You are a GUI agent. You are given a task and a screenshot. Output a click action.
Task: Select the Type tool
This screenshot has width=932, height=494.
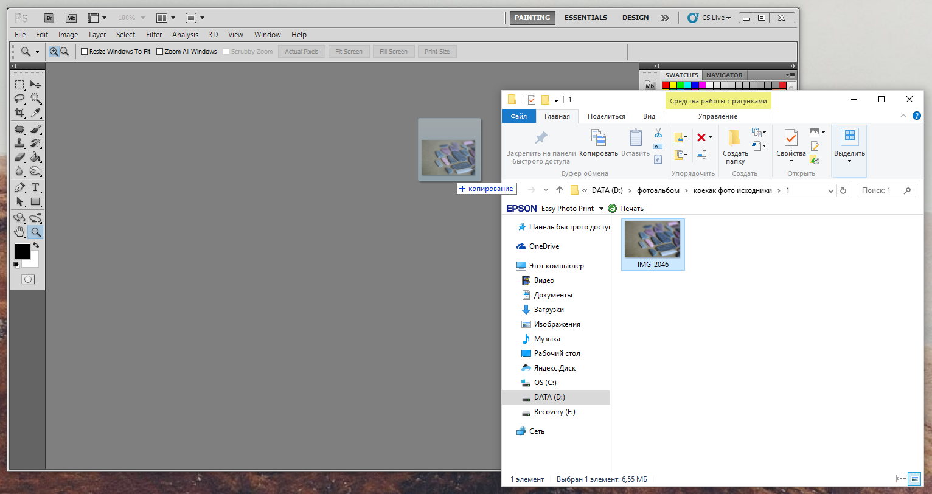(x=35, y=187)
